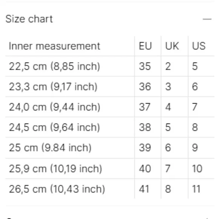The width and height of the screenshot is (219, 219).
Task: Click EU size 35 cell
Action: (x=145, y=66)
